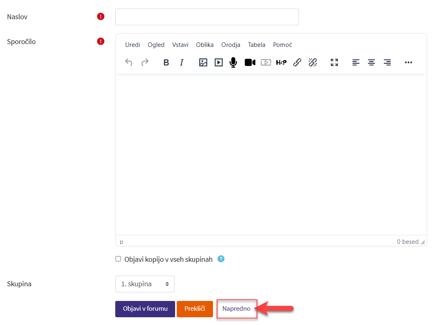Open the Skupina dropdown

click(x=145, y=284)
